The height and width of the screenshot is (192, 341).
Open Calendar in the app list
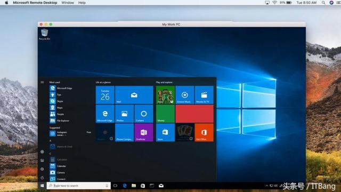[x=58, y=166]
